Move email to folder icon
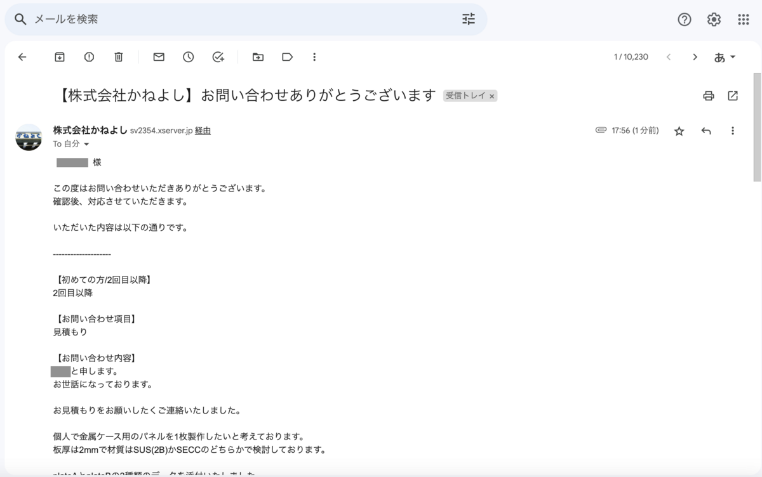 [x=258, y=57]
